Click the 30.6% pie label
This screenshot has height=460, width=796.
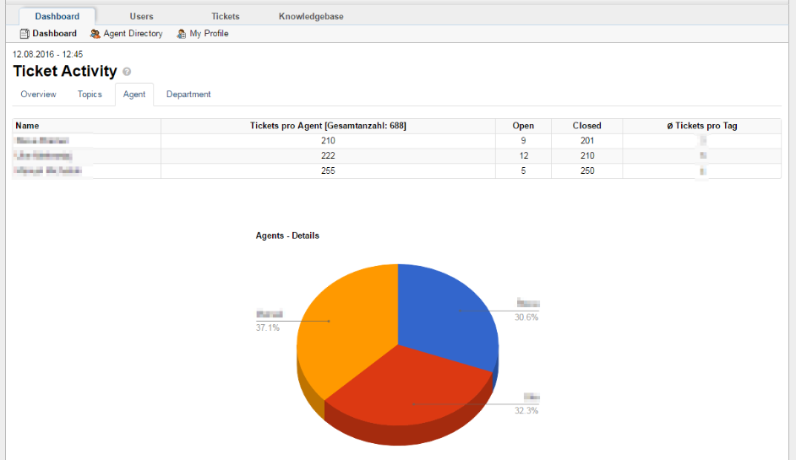[526, 317]
